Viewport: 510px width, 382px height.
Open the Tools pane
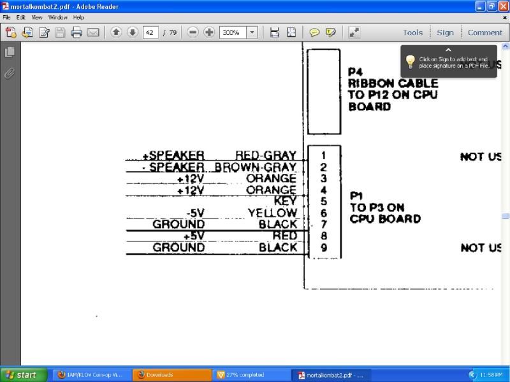click(412, 32)
